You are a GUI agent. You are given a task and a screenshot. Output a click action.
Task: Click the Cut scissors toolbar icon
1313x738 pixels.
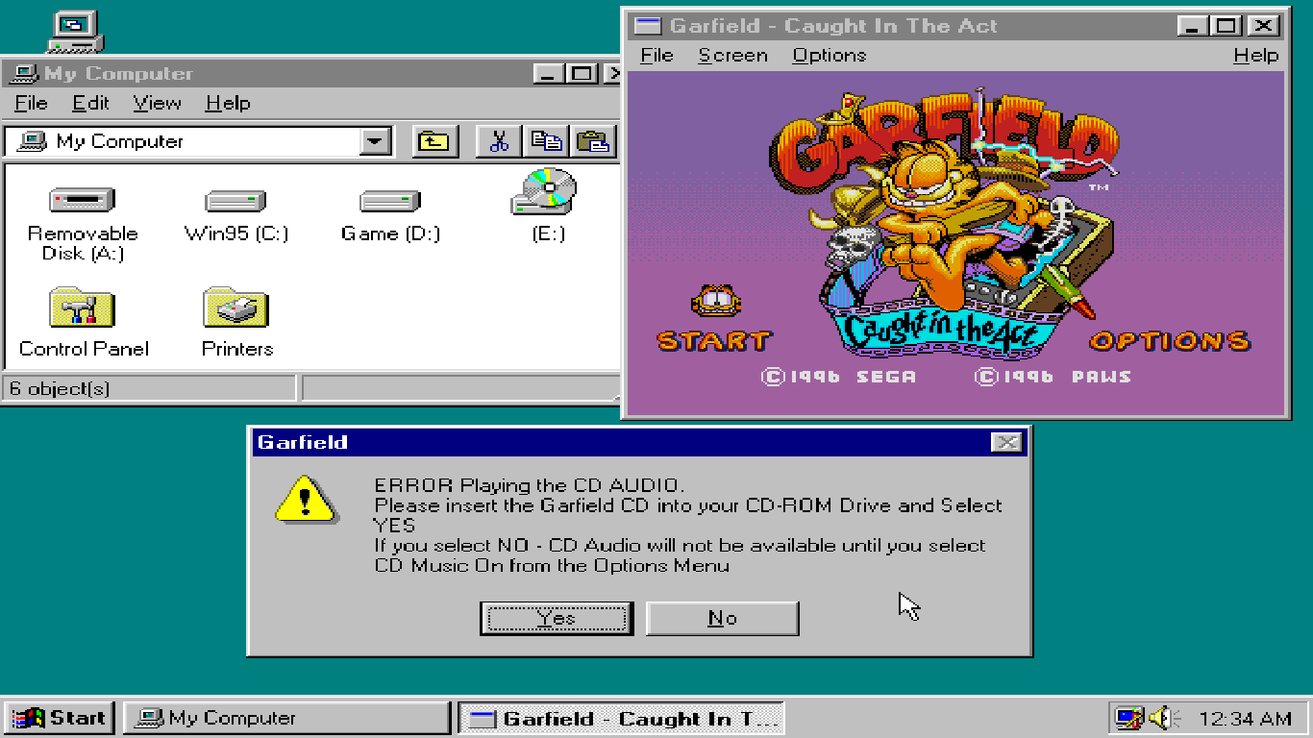click(499, 142)
